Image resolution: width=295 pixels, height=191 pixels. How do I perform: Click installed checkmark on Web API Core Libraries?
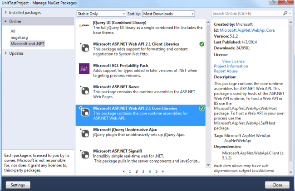(202, 108)
